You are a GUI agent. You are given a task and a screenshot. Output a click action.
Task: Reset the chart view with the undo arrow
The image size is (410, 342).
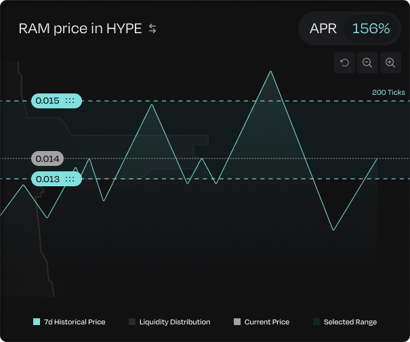344,63
